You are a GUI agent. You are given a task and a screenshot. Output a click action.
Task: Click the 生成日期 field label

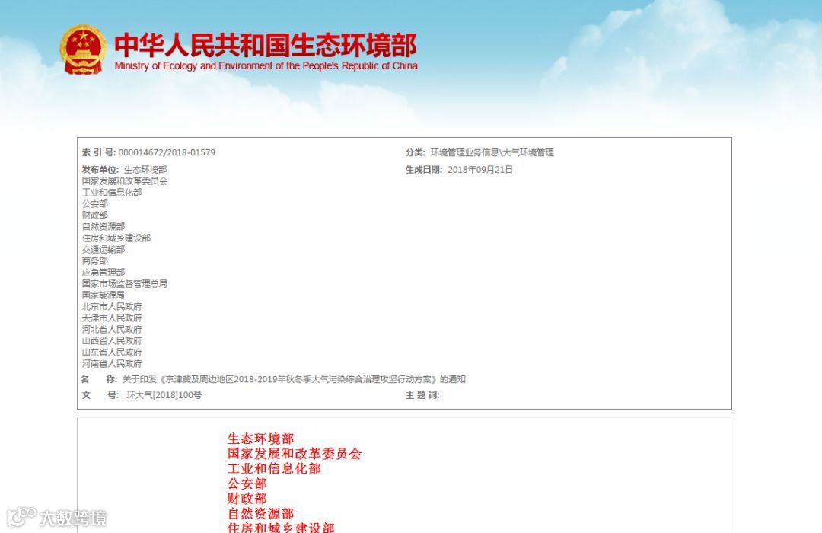[424, 170]
